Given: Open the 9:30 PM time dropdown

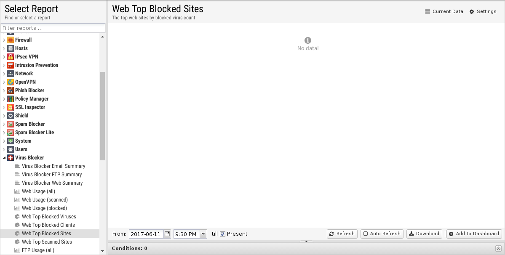Looking at the screenshot, I should click(203, 234).
